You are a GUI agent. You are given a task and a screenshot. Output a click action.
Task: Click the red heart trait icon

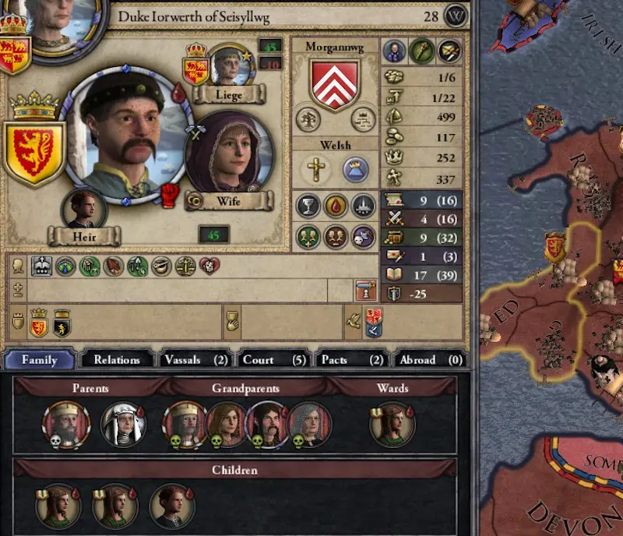click(x=209, y=266)
